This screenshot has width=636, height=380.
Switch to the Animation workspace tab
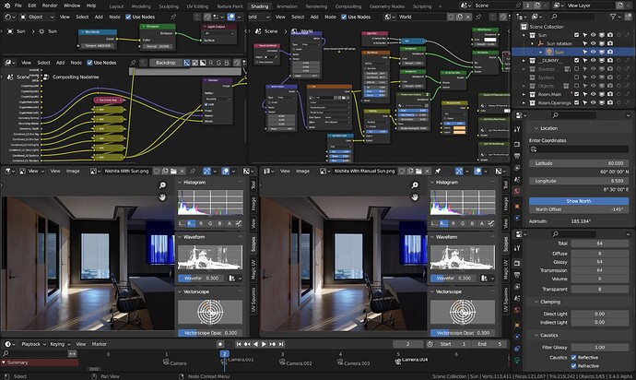click(287, 6)
